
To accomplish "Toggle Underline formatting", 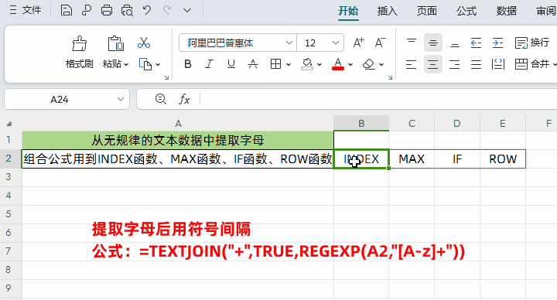I will pyautogui.click(x=231, y=64).
